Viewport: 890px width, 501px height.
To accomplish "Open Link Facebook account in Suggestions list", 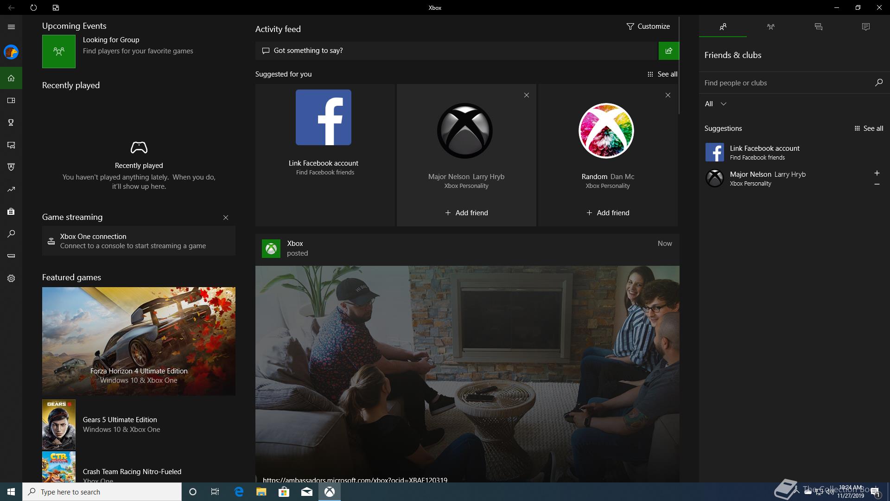I will 795,152.
